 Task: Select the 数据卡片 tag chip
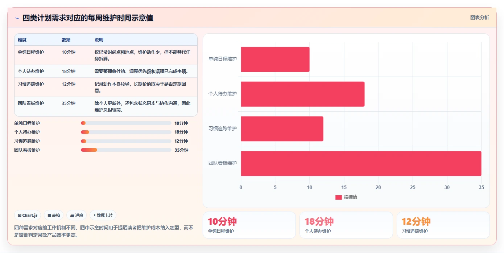(x=103, y=215)
